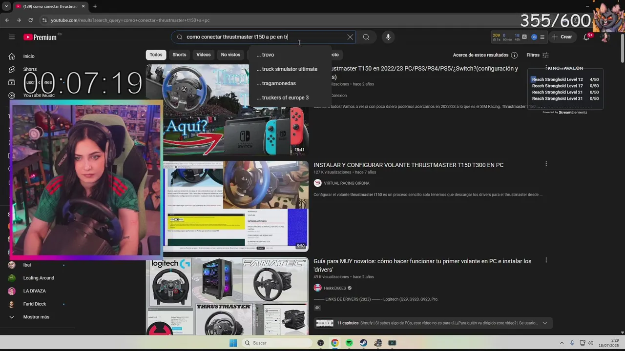
Task: Click the address bar URL
Action: (130, 20)
